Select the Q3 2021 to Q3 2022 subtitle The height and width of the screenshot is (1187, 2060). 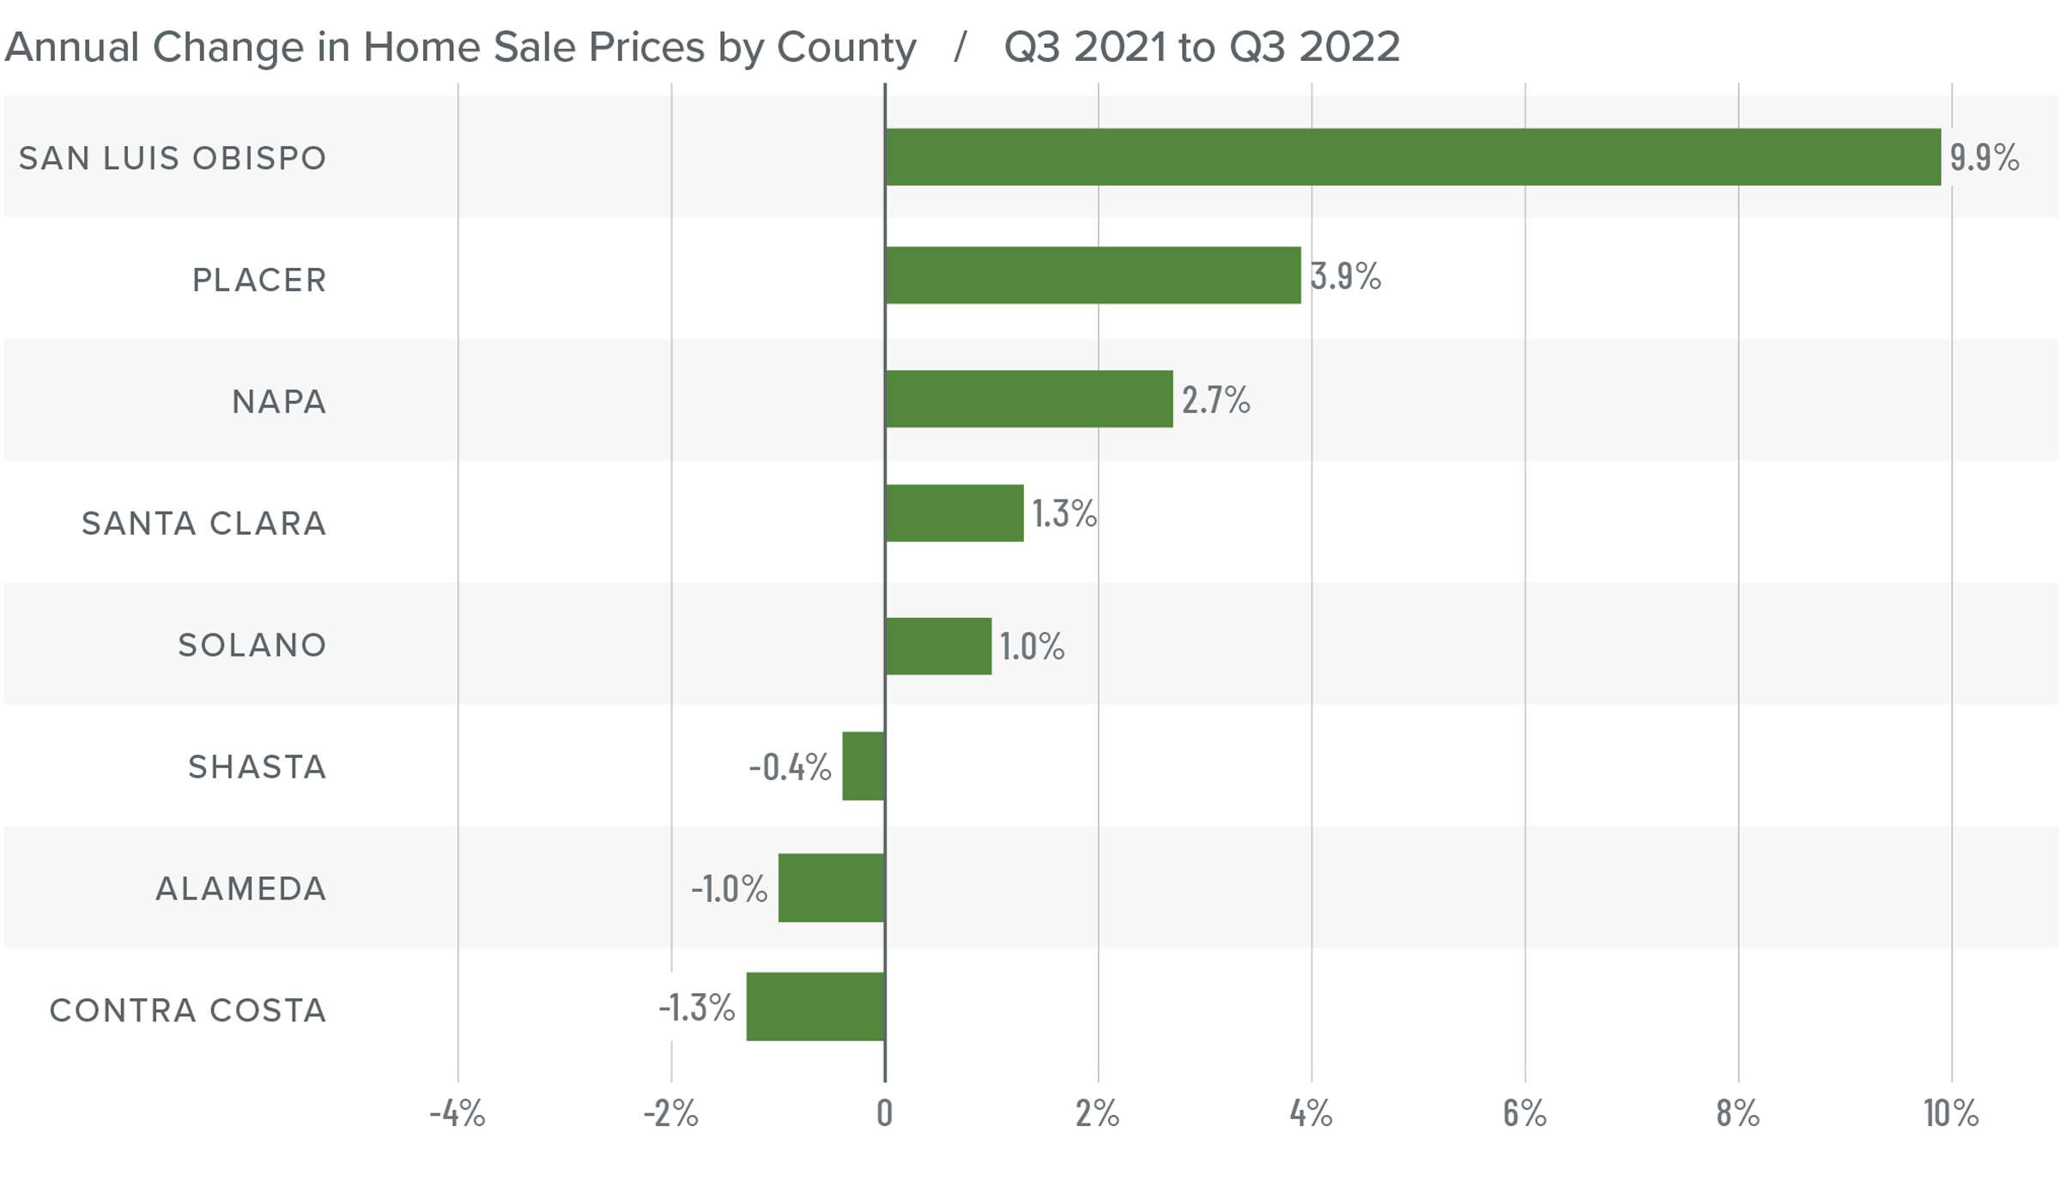pos(1202,47)
